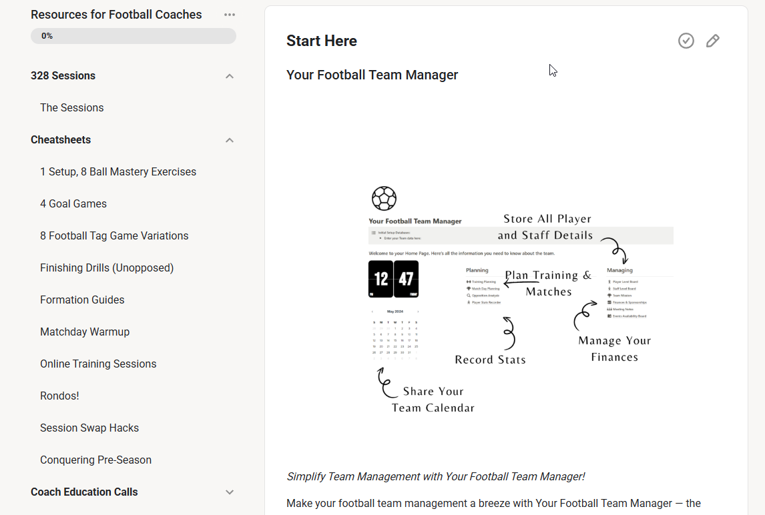Edit the lesson with the pencil icon
This screenshot has width=765, height=515.
(713, 41)
